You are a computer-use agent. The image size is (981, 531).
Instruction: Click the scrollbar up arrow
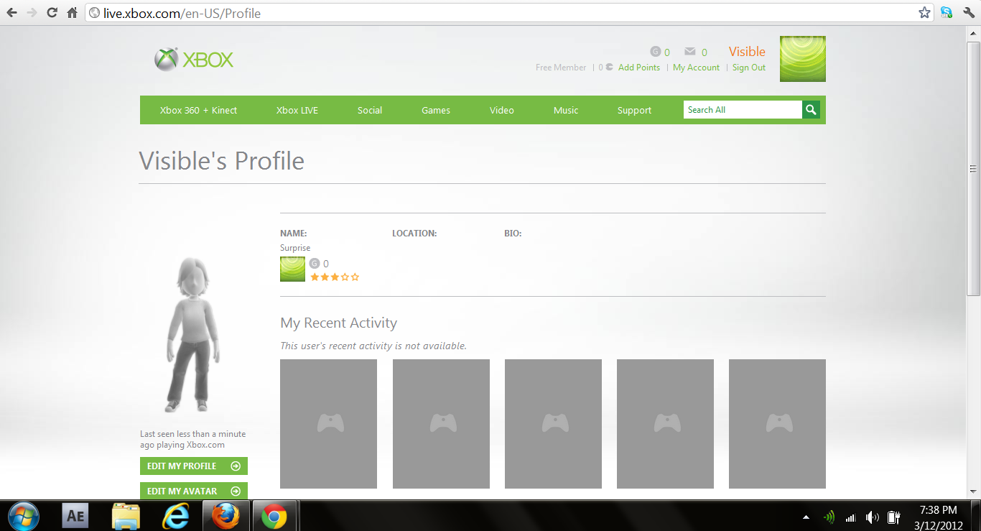click(974, 32)
